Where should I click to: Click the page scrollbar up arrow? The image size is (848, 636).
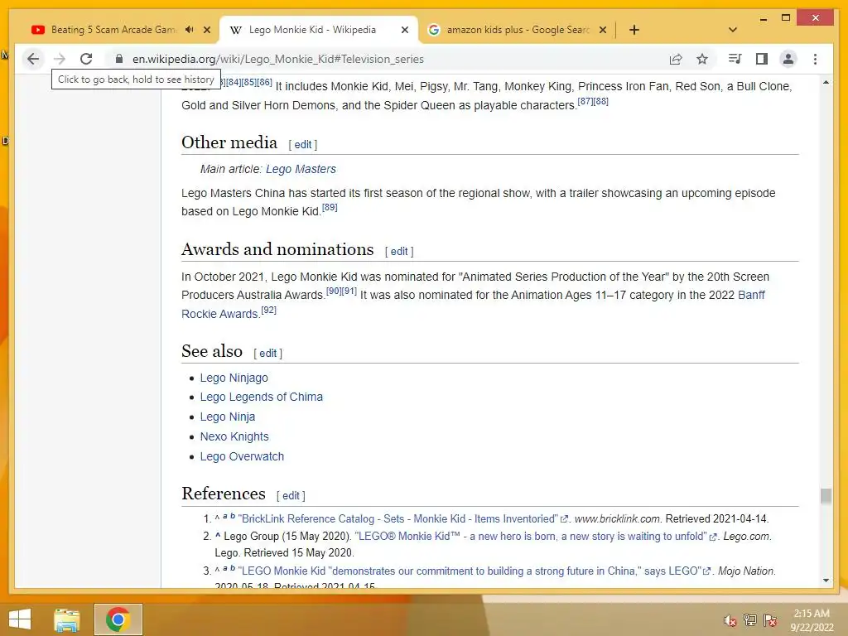(826, 83)
